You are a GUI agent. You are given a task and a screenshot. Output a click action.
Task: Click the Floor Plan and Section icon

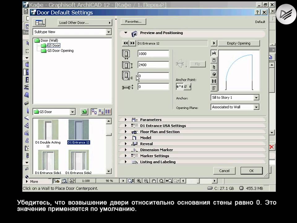coord(134,132)
